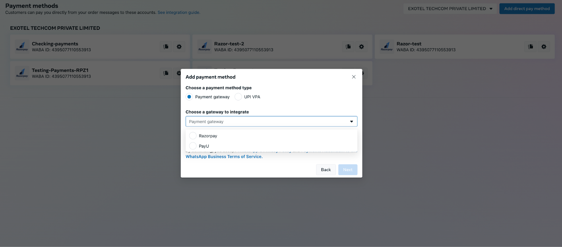Click the Back button in the dialog
This screenshot has height=247, width=562.
[326, 170]
